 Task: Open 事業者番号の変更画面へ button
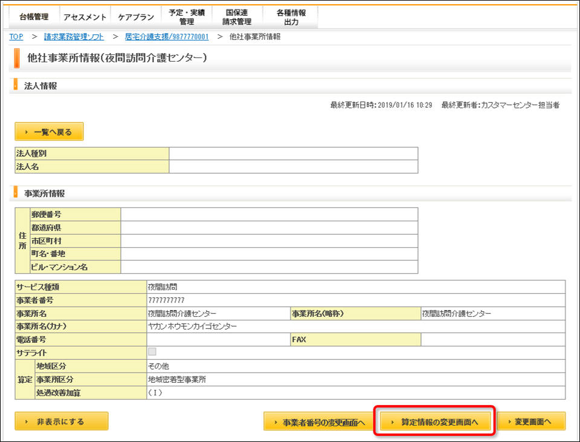[x=319, y=421]
